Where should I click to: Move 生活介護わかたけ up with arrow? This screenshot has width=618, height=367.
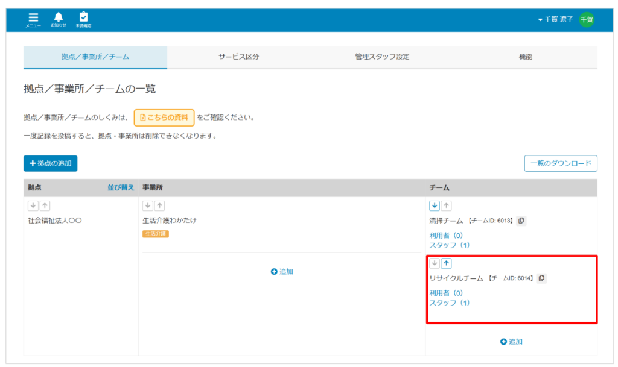pos(159,205)
